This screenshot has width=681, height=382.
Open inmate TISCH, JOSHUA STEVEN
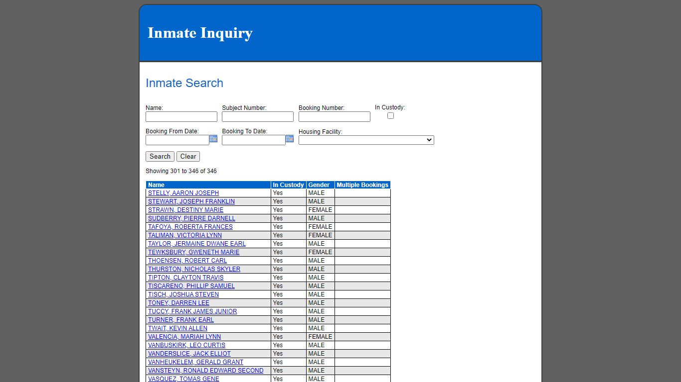click(183, 294)
